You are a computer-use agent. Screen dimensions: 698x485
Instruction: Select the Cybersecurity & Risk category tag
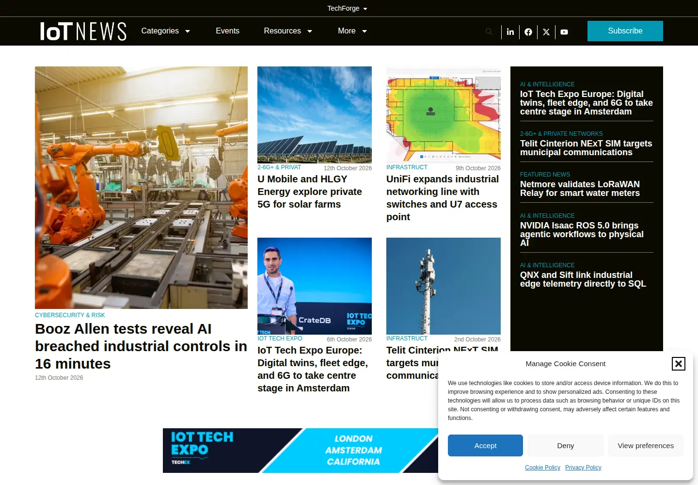tap(70, 315)
